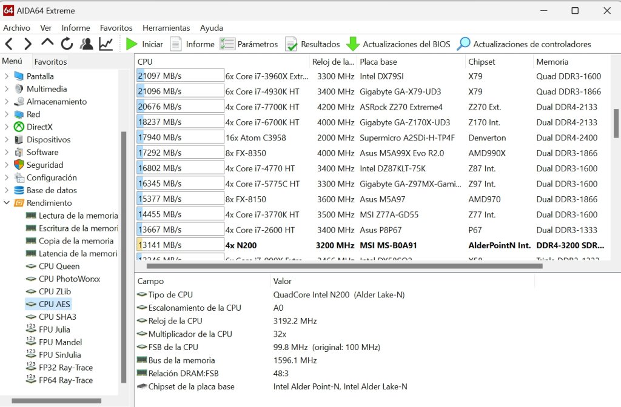The image size is (621, 407).
Task: Click green download arrow for BIOS updates
Action: pyautogui.click(x=352, y=44)
